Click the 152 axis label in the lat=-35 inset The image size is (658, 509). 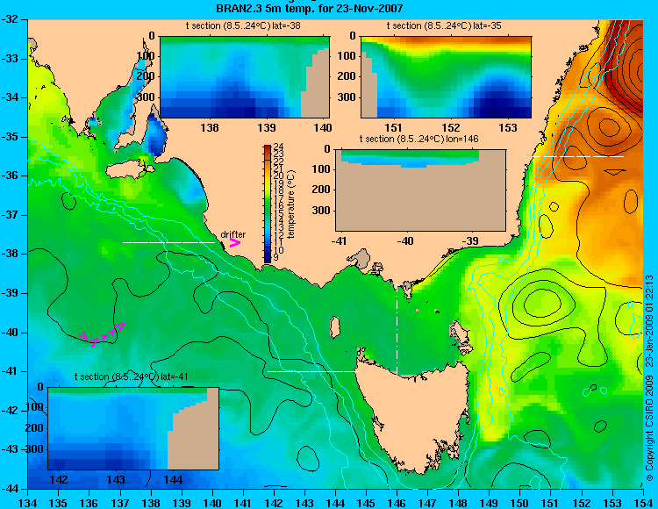click(451, 127)
